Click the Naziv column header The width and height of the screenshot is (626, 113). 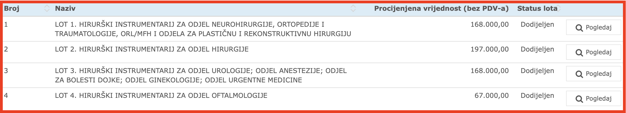pyautogui.click(x=65, y=9)
